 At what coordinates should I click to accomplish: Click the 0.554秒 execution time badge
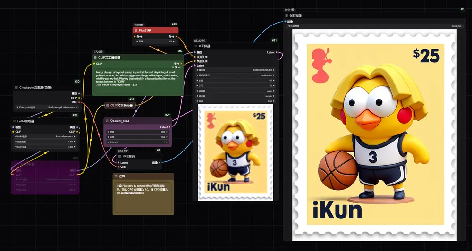tap(123, 151)
